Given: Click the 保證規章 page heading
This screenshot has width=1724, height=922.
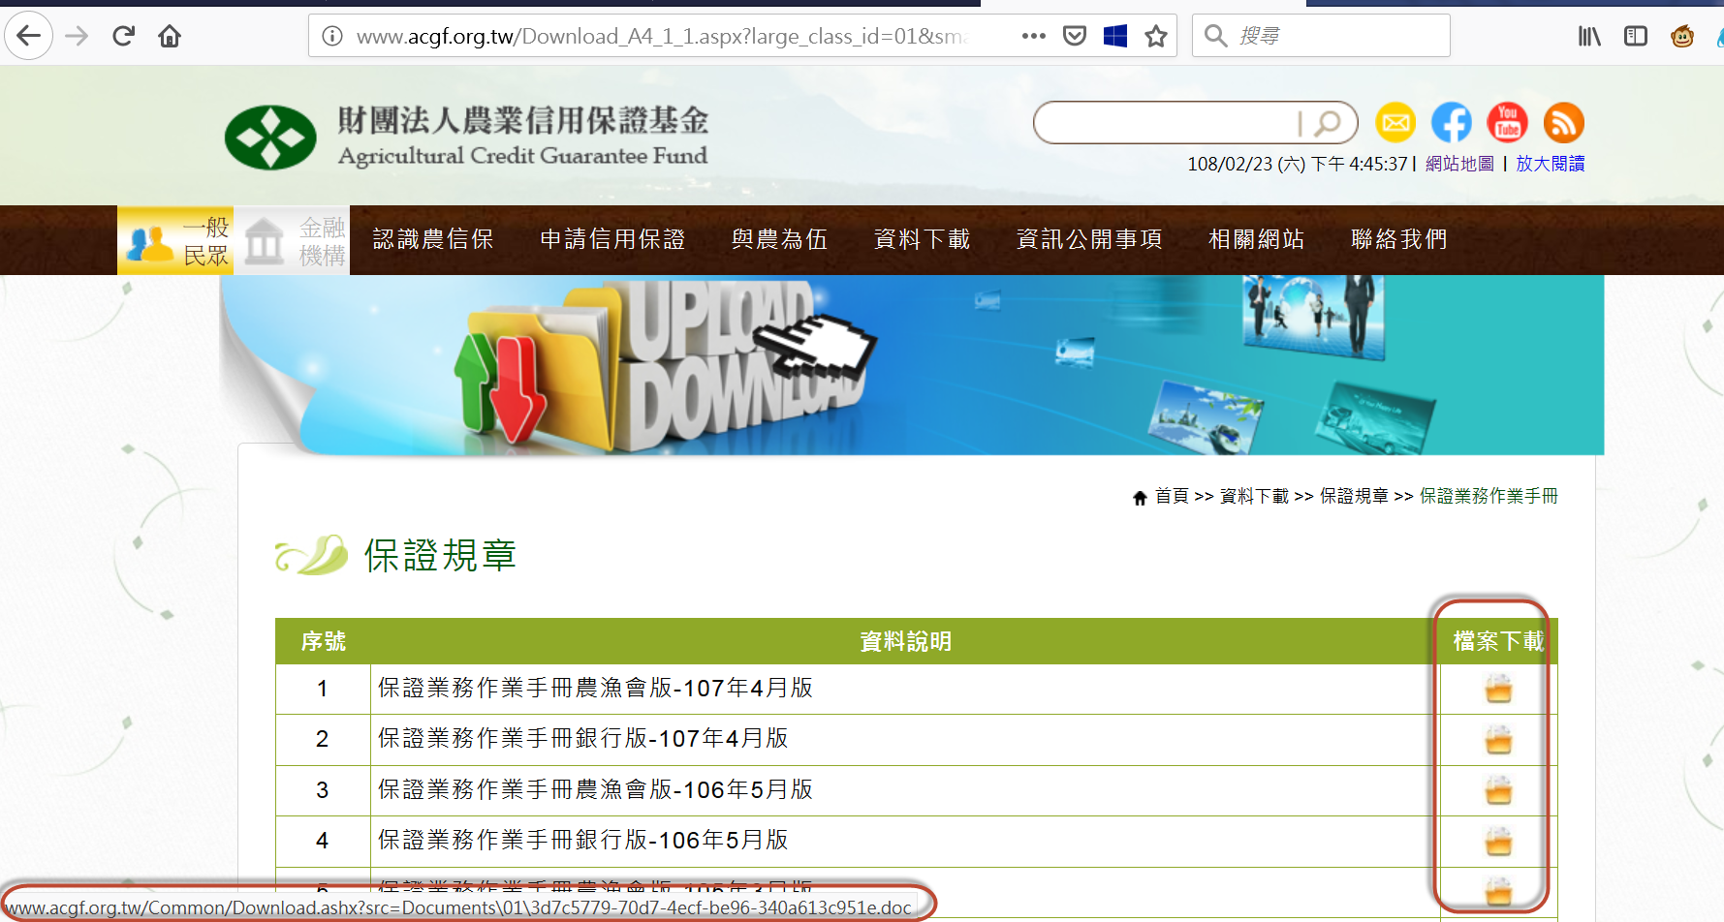Looking at the screenshot, I should [x=440, y=556].
